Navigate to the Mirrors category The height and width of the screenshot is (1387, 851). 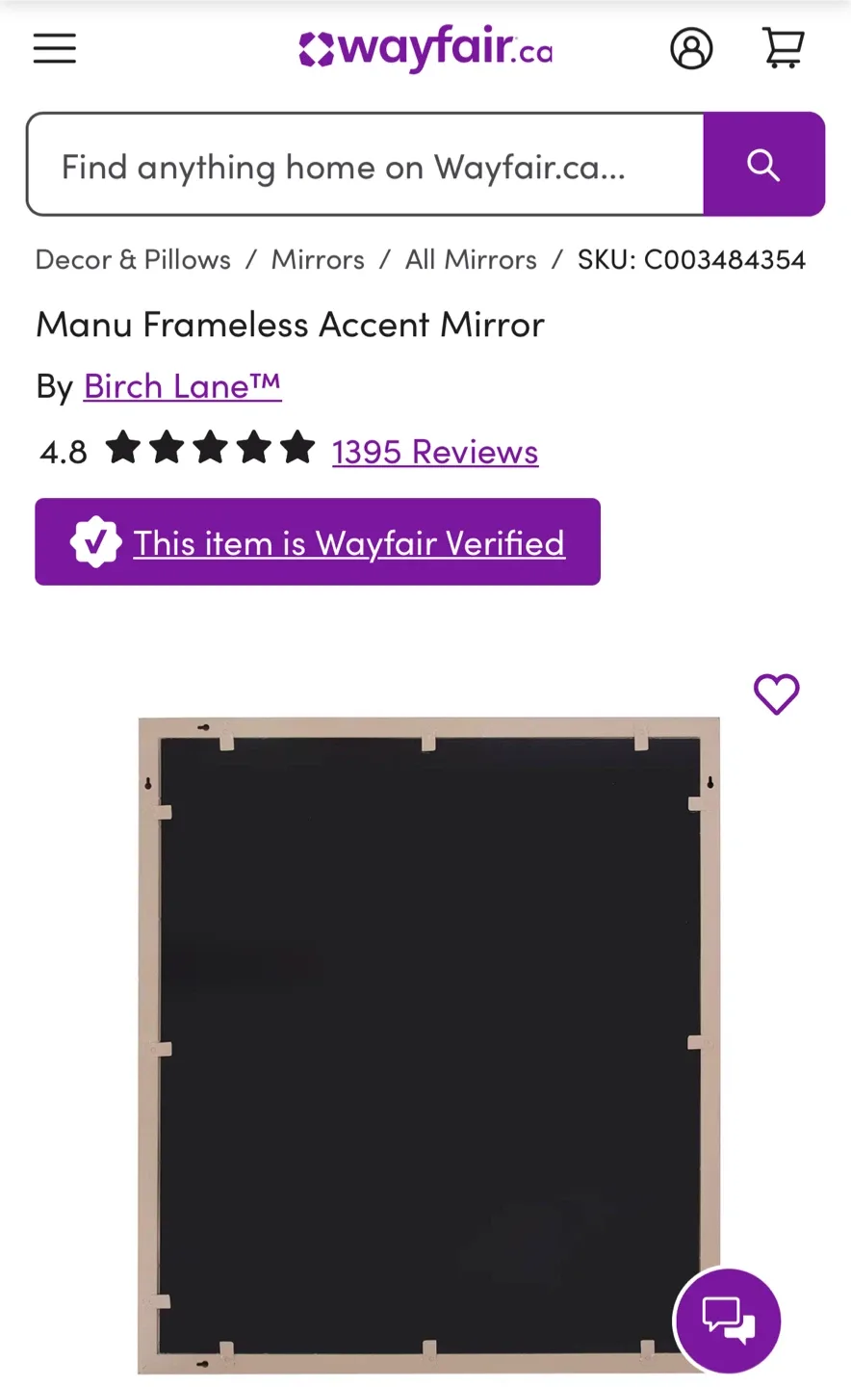318,258
